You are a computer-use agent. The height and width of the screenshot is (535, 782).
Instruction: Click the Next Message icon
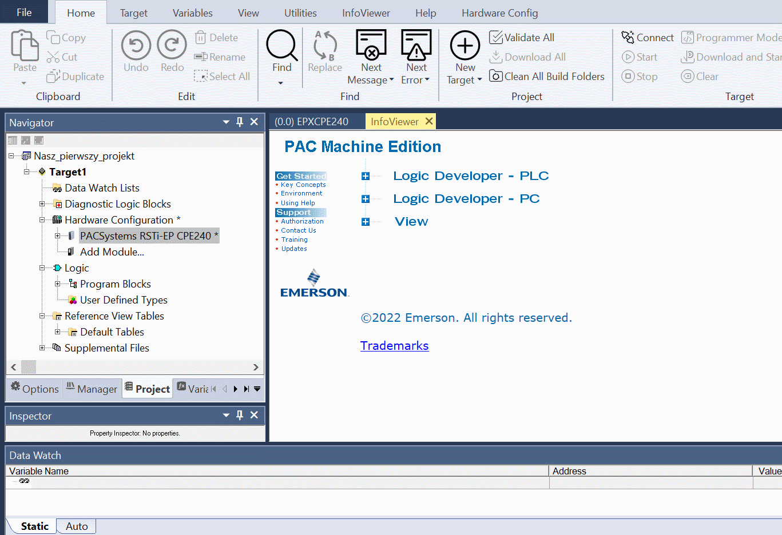pyautogui.click(x=371, y=45)
